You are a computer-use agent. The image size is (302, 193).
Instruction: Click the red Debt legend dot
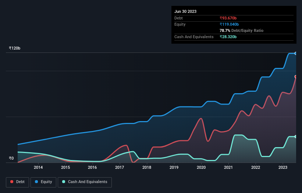pyautogui.click(x=12, y=182)
